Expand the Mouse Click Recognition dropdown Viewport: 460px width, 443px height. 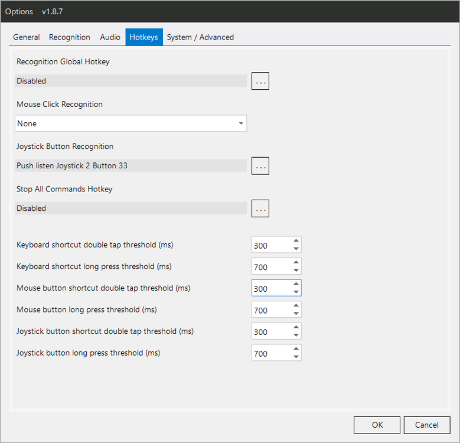(241, 123)
